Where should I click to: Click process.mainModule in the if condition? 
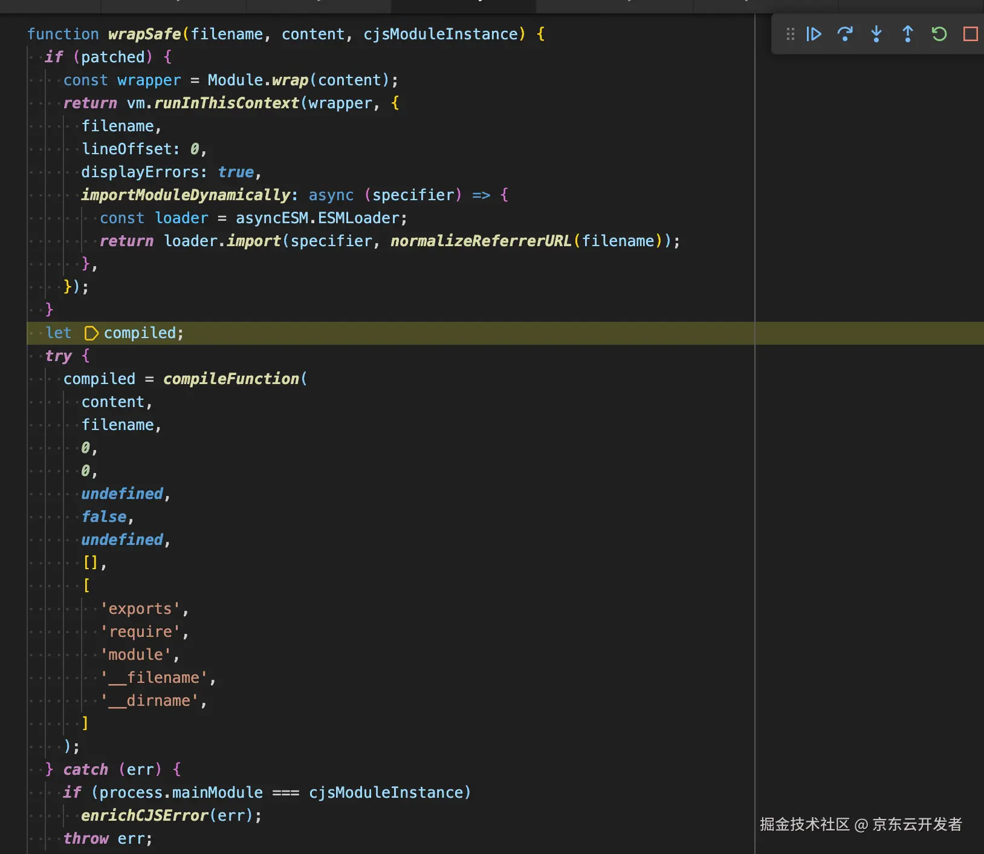[x=181, y=793]
